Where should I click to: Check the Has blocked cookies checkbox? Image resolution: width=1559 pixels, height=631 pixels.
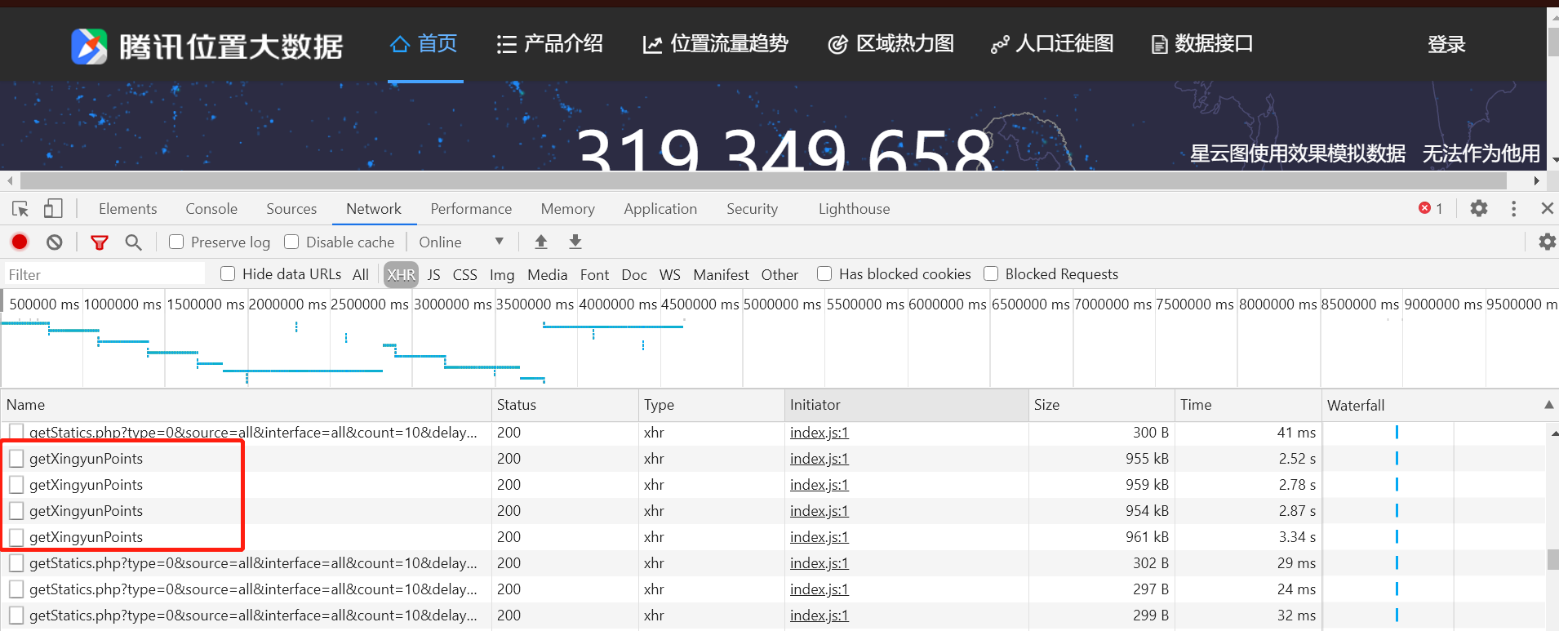pyautogui.click(x=824, y=273)
